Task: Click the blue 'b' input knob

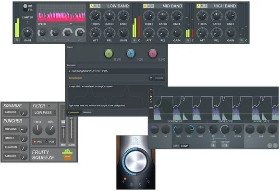Action: pos(131,54)
